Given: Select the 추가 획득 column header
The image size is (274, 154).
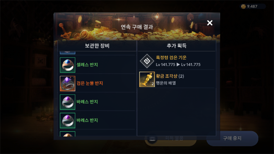Looking at the screenshot, I should tap(176, 46).
